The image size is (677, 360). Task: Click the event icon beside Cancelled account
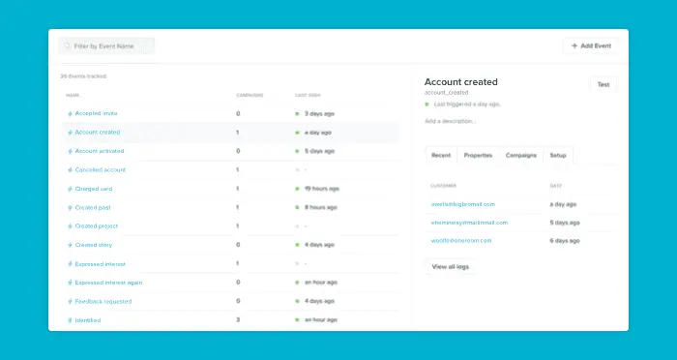coord(70,170)
